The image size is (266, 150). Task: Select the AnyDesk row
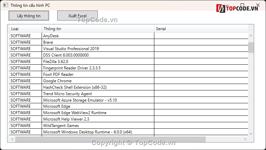(129, 36)
